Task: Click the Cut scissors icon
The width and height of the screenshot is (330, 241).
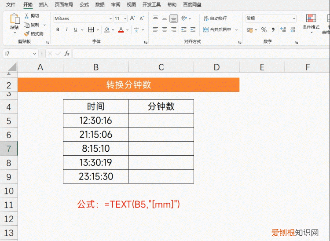Action: 26,16
